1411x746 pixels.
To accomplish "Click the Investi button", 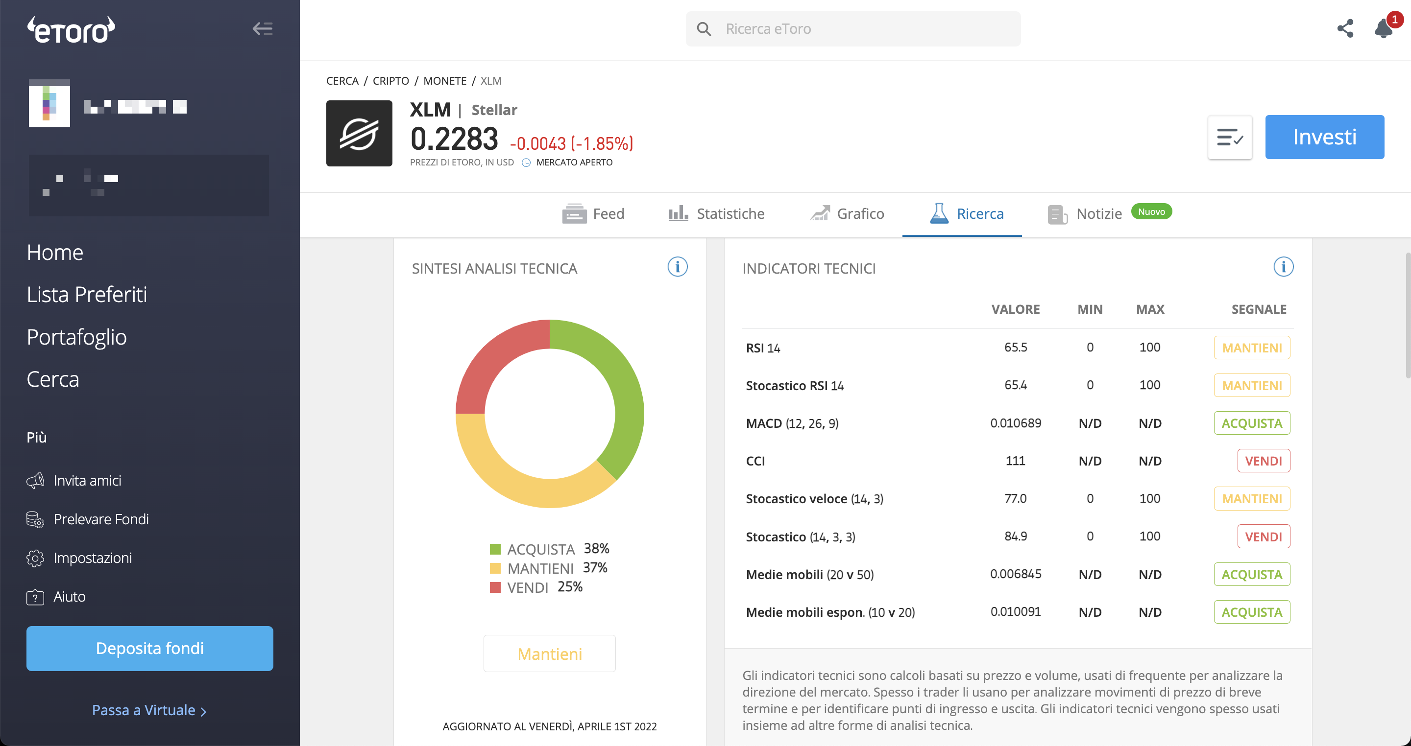I will (1324, 137).
